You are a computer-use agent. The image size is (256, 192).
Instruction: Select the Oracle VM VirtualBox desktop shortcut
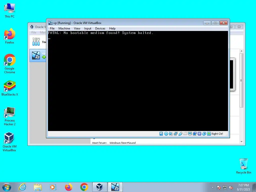tap(10, 142)
